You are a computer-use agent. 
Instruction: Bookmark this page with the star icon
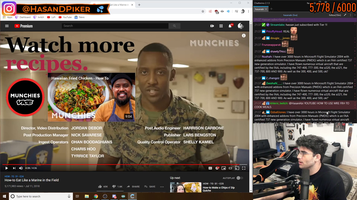click(202, 11)
